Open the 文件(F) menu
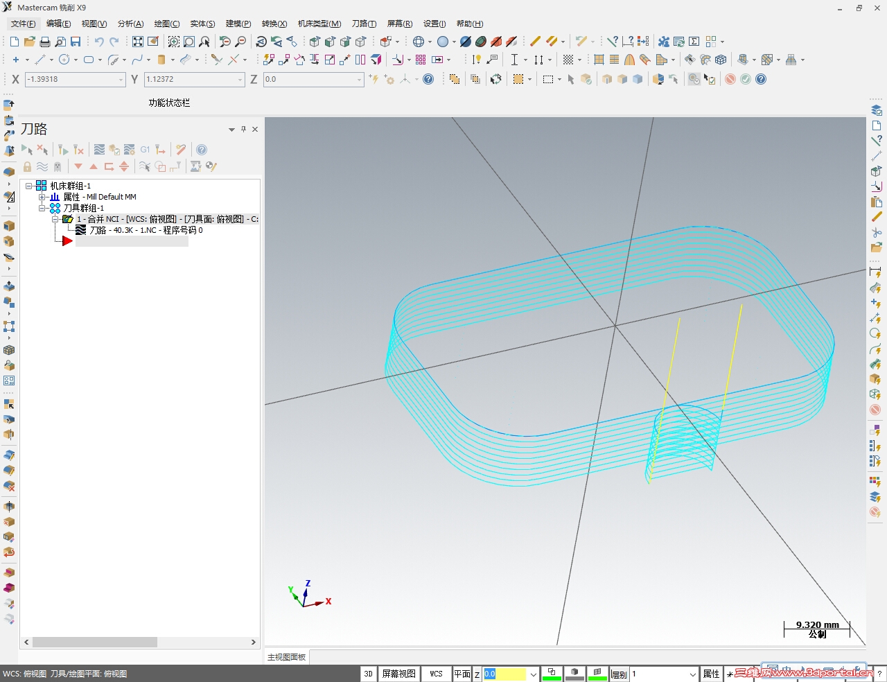 (x=23, y=24)
